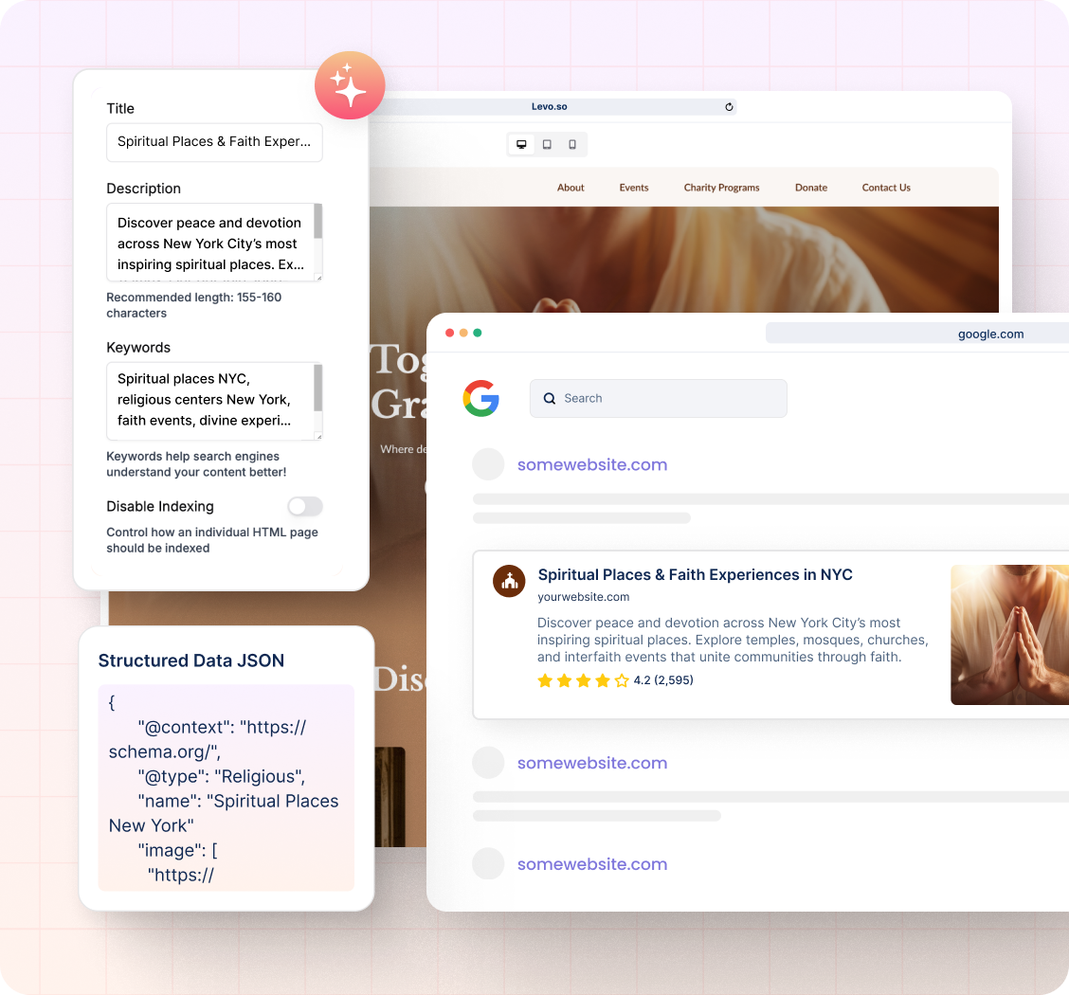Click the reload icon in Levo.so bar

(729, 107)
